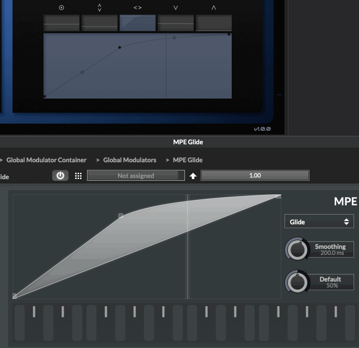Click the MPE Glide breadcrumb item
Screen dimensions: 359x348
click(x=188, y=160)
